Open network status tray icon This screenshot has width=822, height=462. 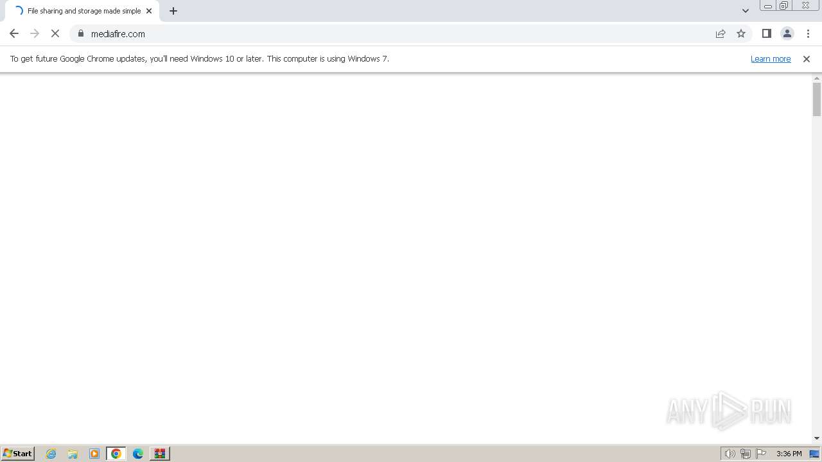[x=746, y=454]
